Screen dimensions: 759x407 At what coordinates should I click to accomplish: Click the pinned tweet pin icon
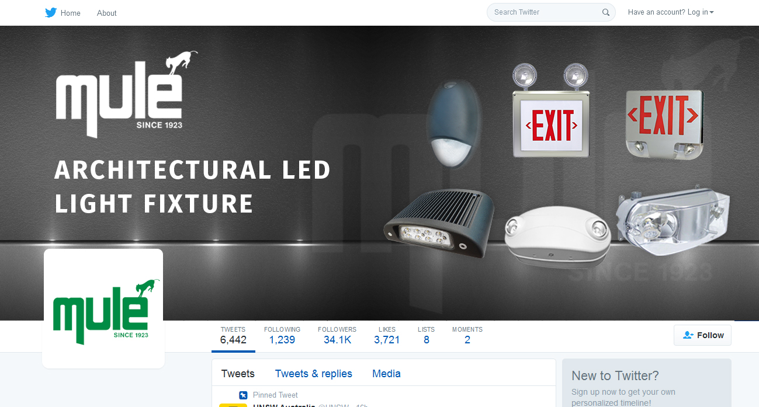click(244, 395)
